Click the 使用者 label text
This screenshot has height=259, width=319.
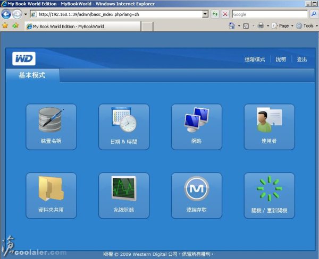tap(269, 141)
